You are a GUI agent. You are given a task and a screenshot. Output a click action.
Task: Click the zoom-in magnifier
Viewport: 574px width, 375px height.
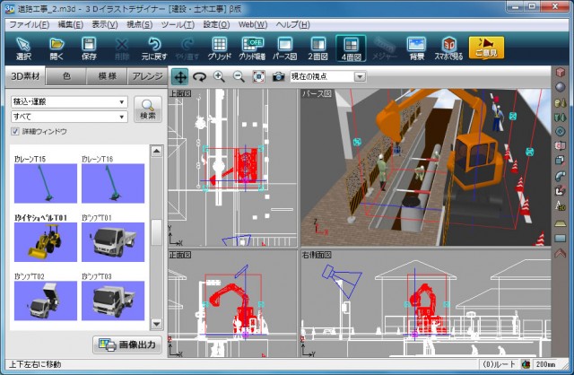(219, 77)
